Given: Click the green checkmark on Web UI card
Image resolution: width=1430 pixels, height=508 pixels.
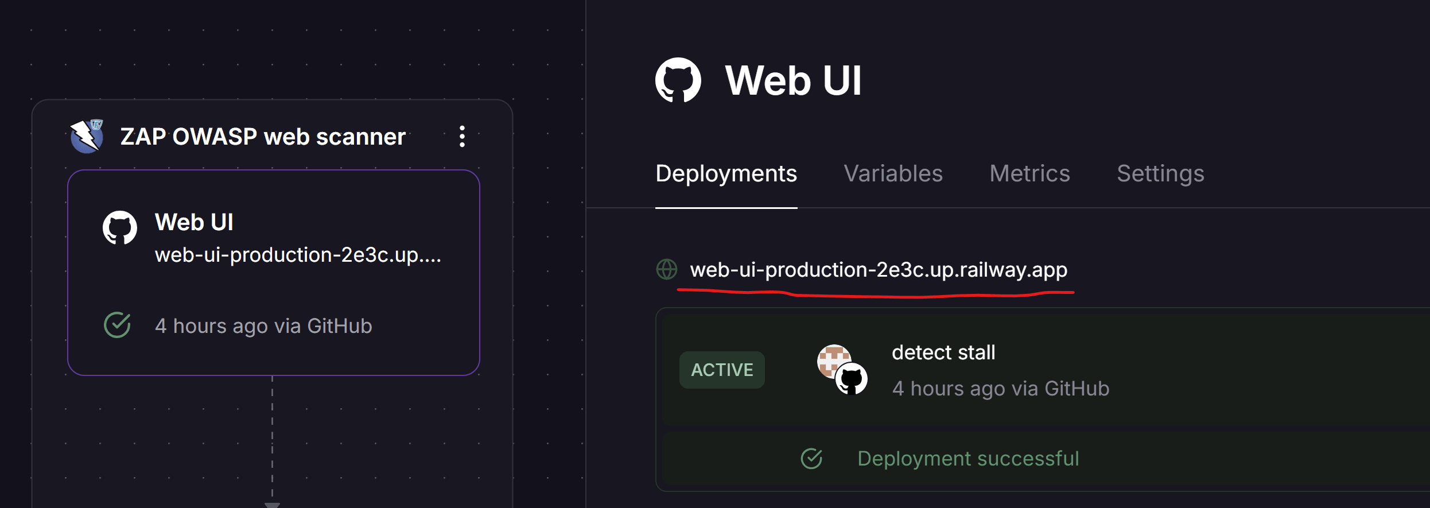Looking at the screenshot, I should (117, 325).
